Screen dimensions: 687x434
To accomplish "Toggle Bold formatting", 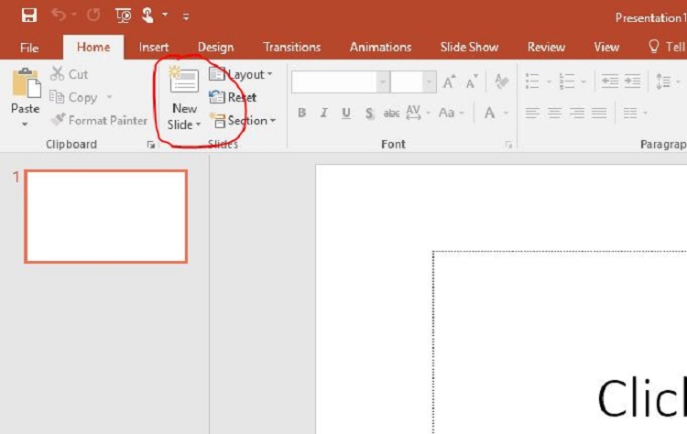I will pos(302,113).
